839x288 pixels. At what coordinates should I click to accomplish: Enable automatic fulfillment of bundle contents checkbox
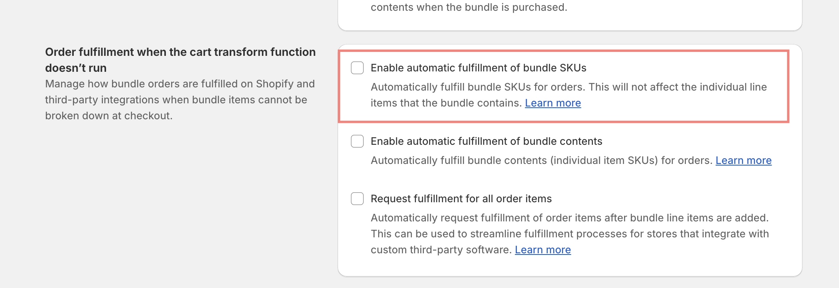point(357,141)
